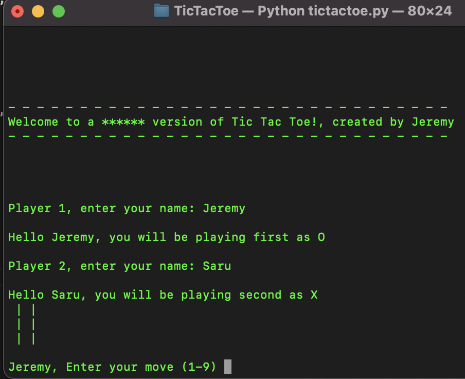Click the red close traffic light
Viewport: 465px width, 379px height.
pyautogui.click(x=17, y=10)
